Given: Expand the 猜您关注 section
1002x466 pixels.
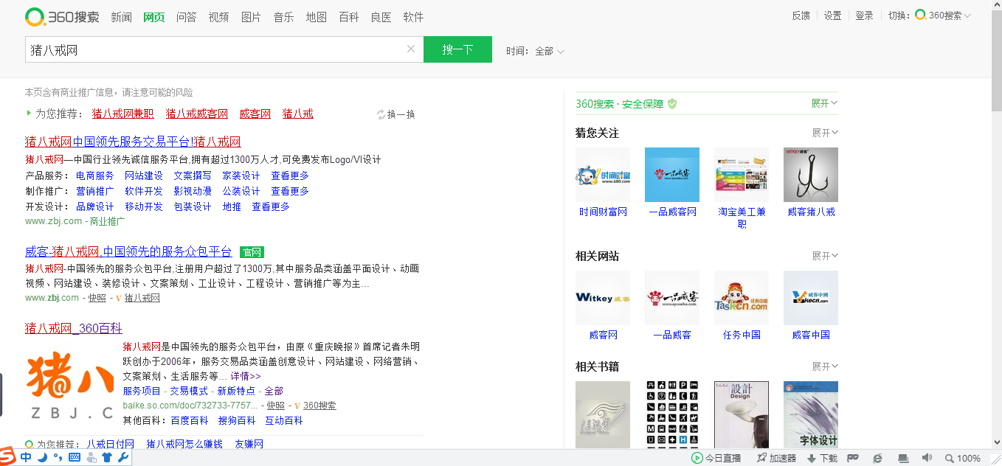Looking at the screenshot, I should coord(825,133).
